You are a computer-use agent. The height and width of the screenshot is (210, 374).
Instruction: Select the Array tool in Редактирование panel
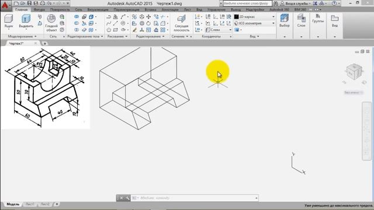point(163,30)
